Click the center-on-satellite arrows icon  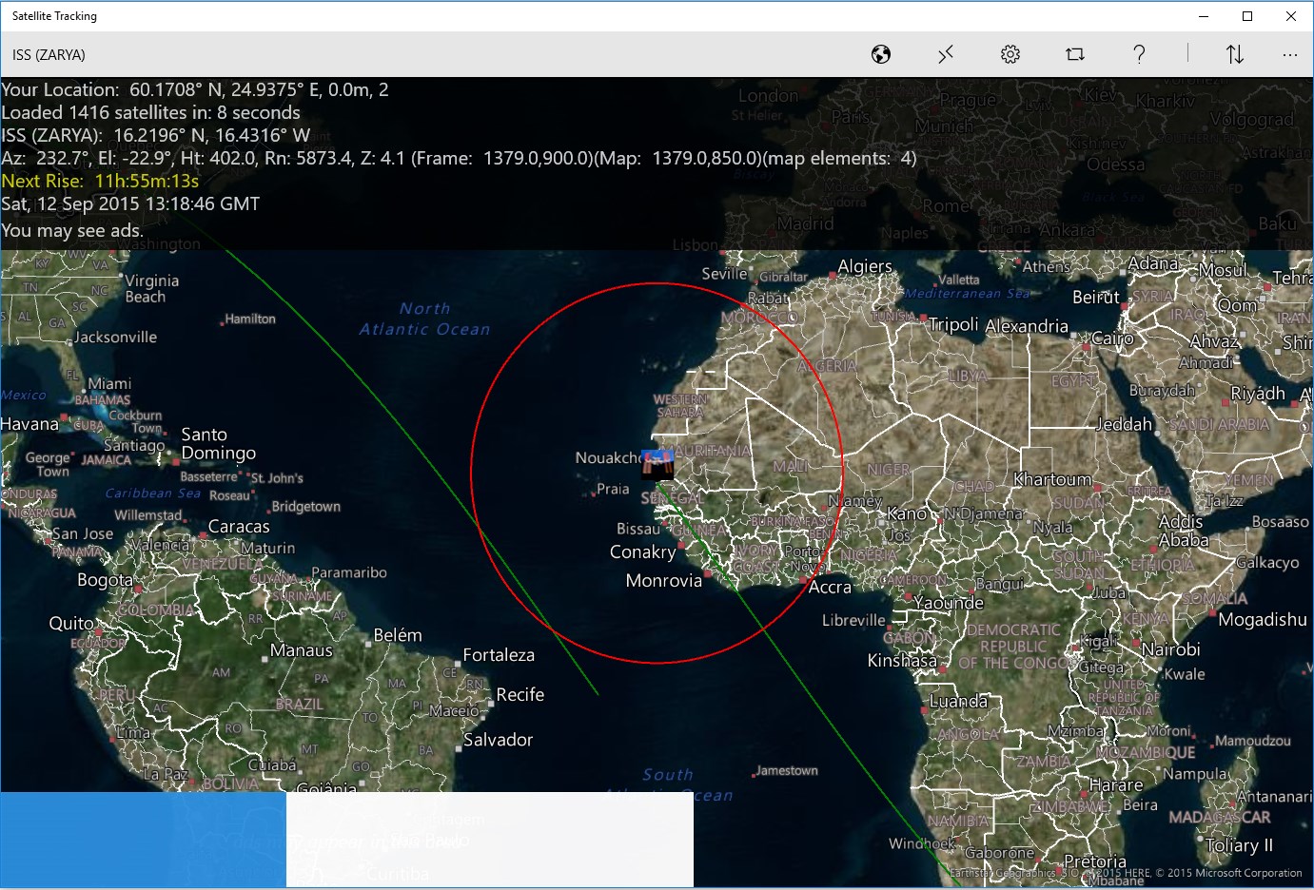click(945, 54)
